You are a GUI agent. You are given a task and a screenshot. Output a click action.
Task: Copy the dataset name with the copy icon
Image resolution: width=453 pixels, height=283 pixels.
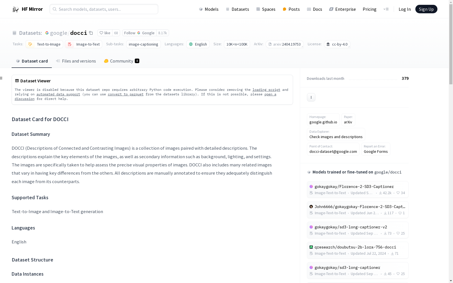(91, 33)
